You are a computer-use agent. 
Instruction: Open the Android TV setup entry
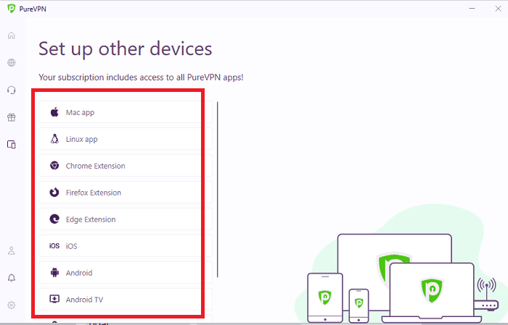pyautogui.click(x=126, y=299)
